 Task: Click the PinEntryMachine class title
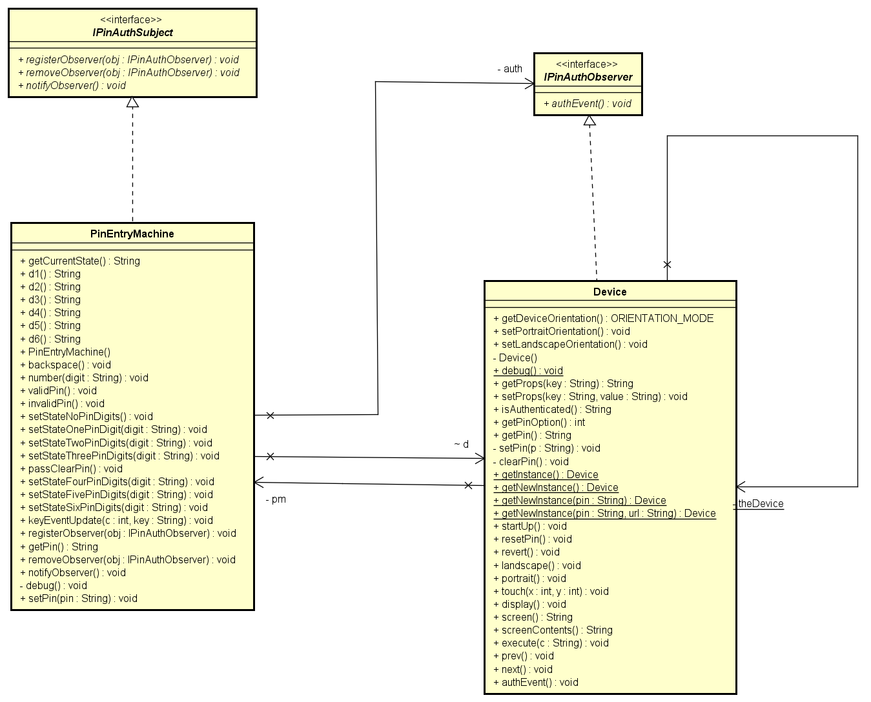132,234
